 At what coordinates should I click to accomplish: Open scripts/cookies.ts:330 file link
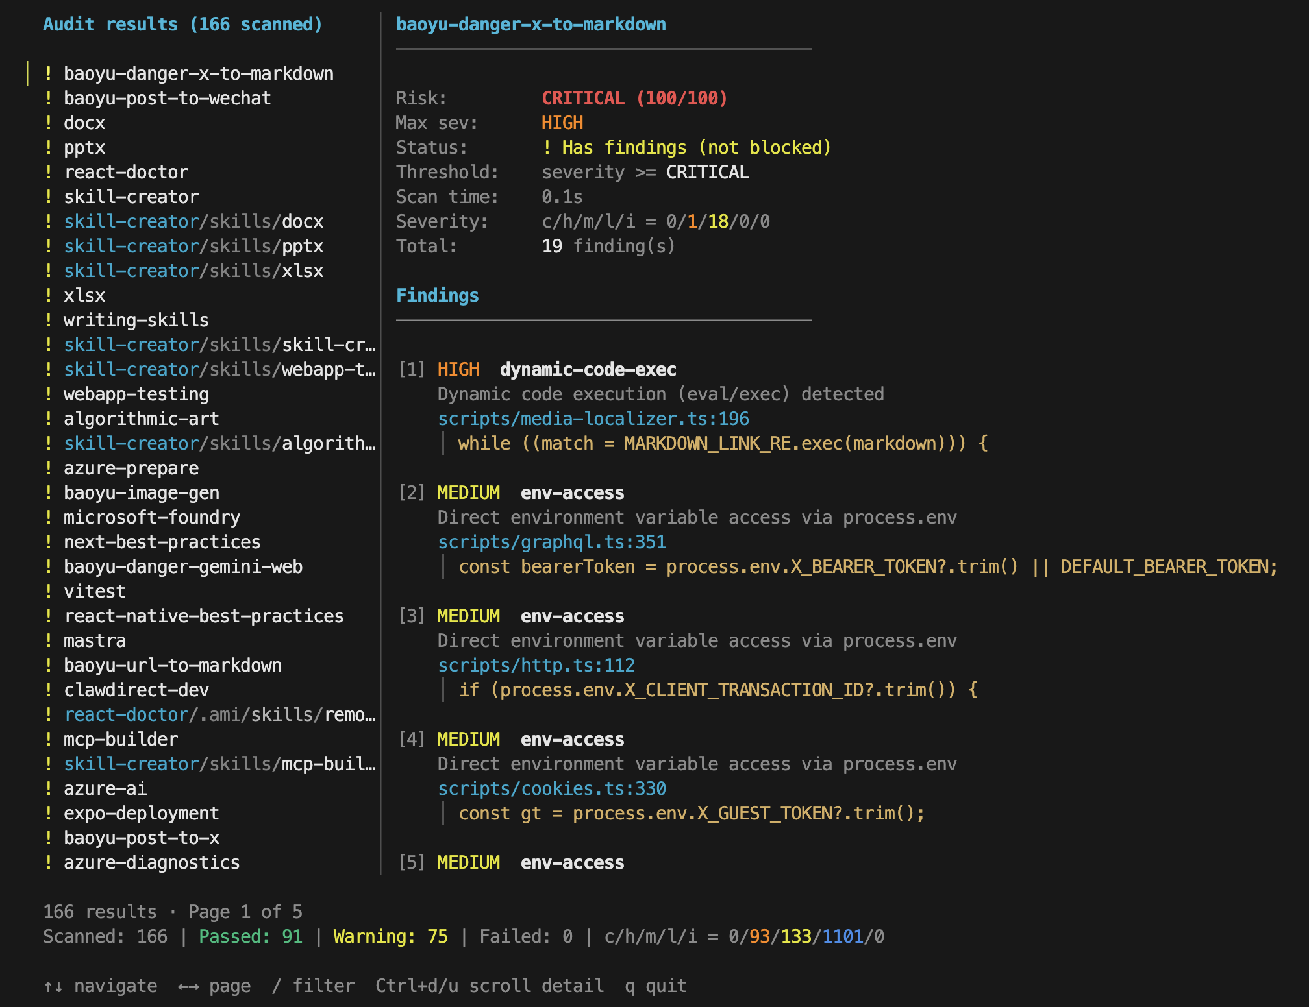click(551, 788)
